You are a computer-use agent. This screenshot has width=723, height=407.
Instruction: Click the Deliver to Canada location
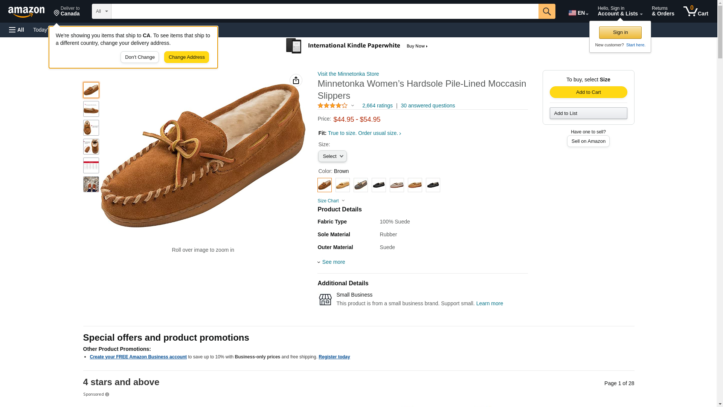pos(67,11)
